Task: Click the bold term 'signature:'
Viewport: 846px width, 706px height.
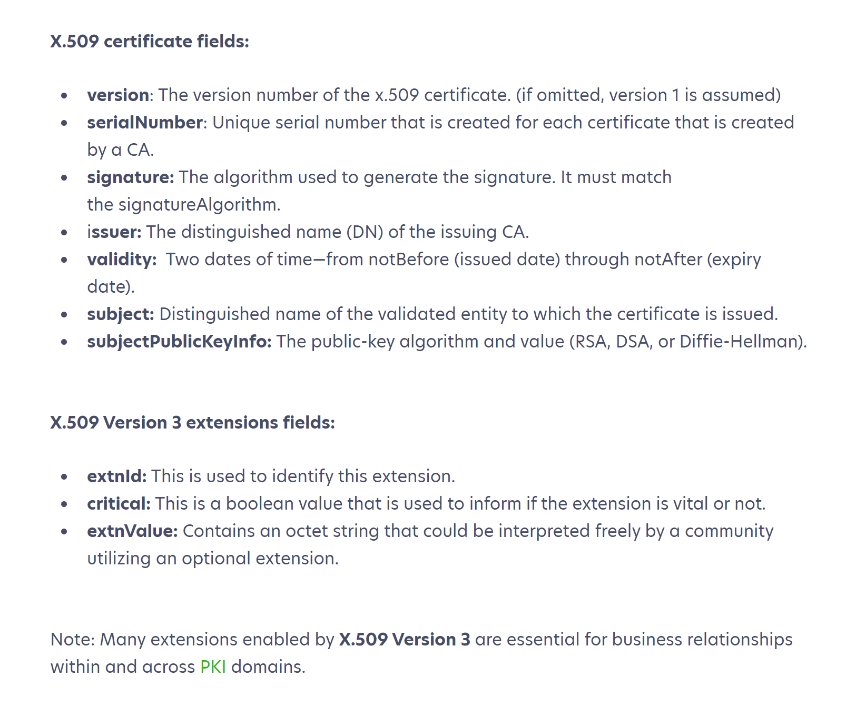Action: point(131,177)
